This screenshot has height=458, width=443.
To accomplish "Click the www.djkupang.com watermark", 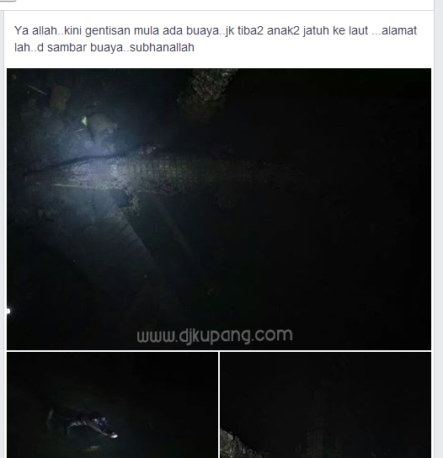I will [215, 335].
